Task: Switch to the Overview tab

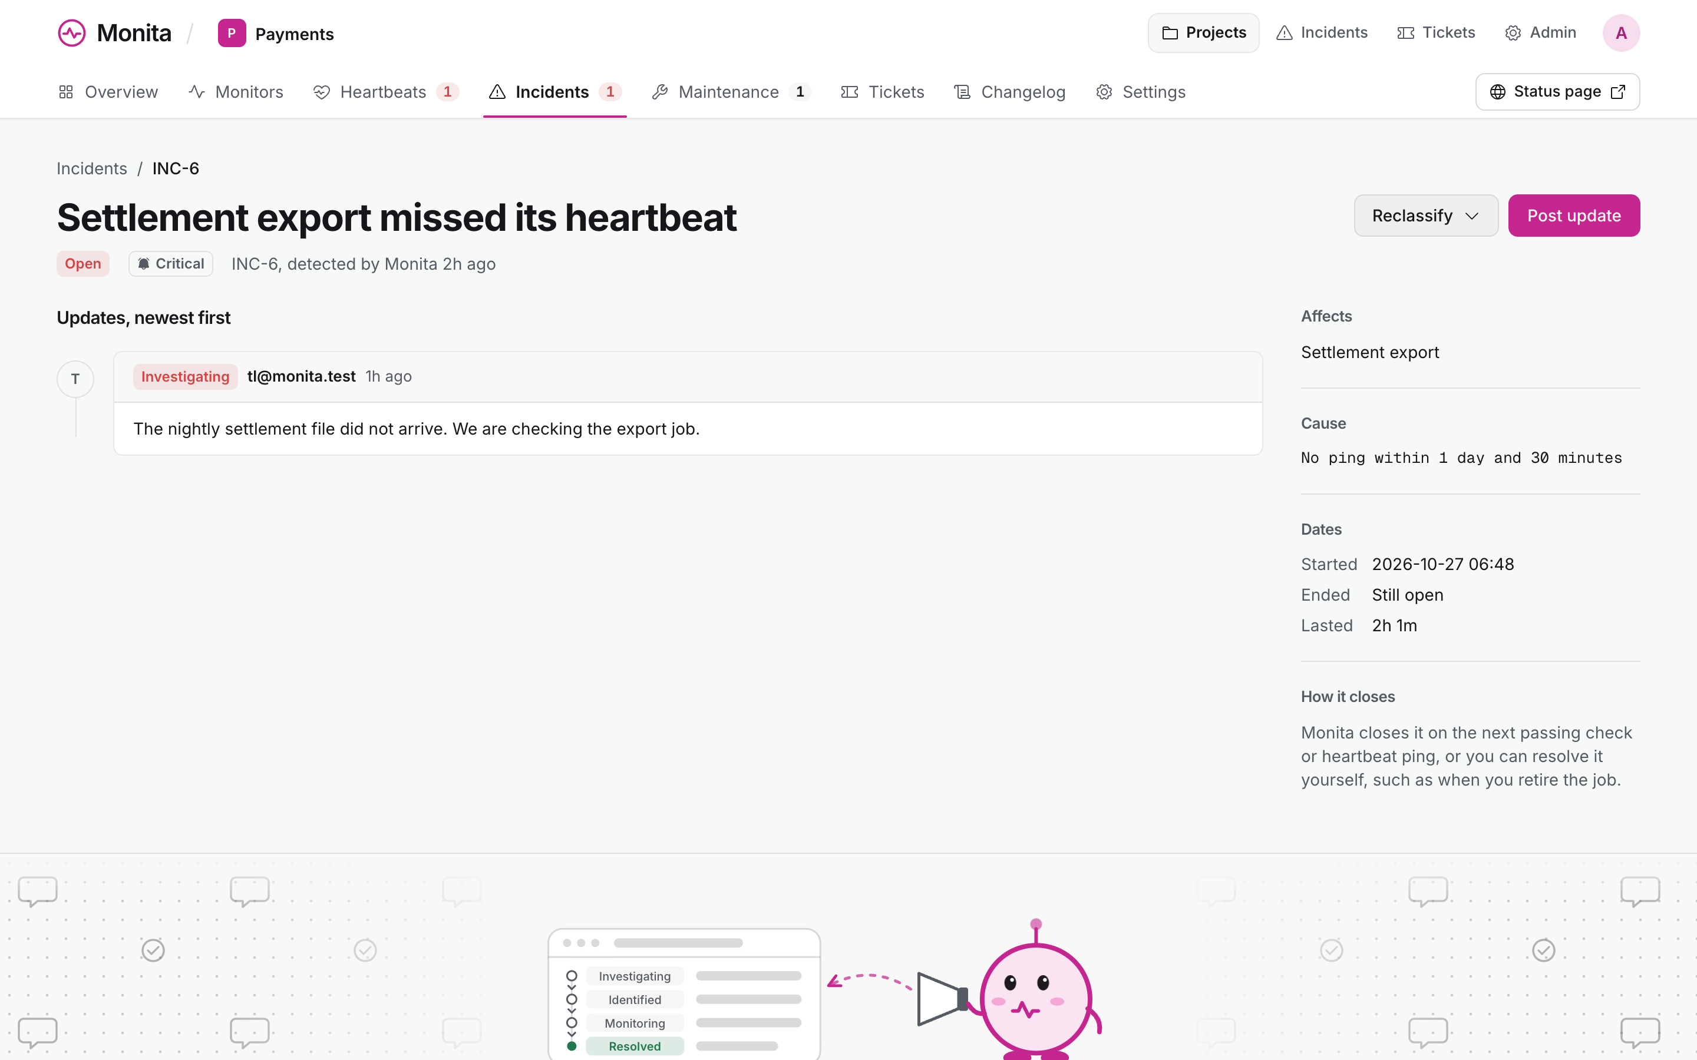Action: [108, 92]
